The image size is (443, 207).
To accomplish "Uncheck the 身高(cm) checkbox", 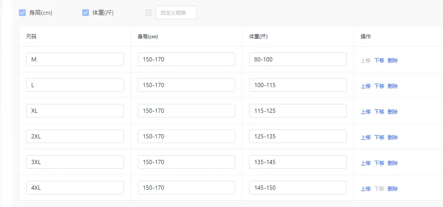I will (22, 13).
